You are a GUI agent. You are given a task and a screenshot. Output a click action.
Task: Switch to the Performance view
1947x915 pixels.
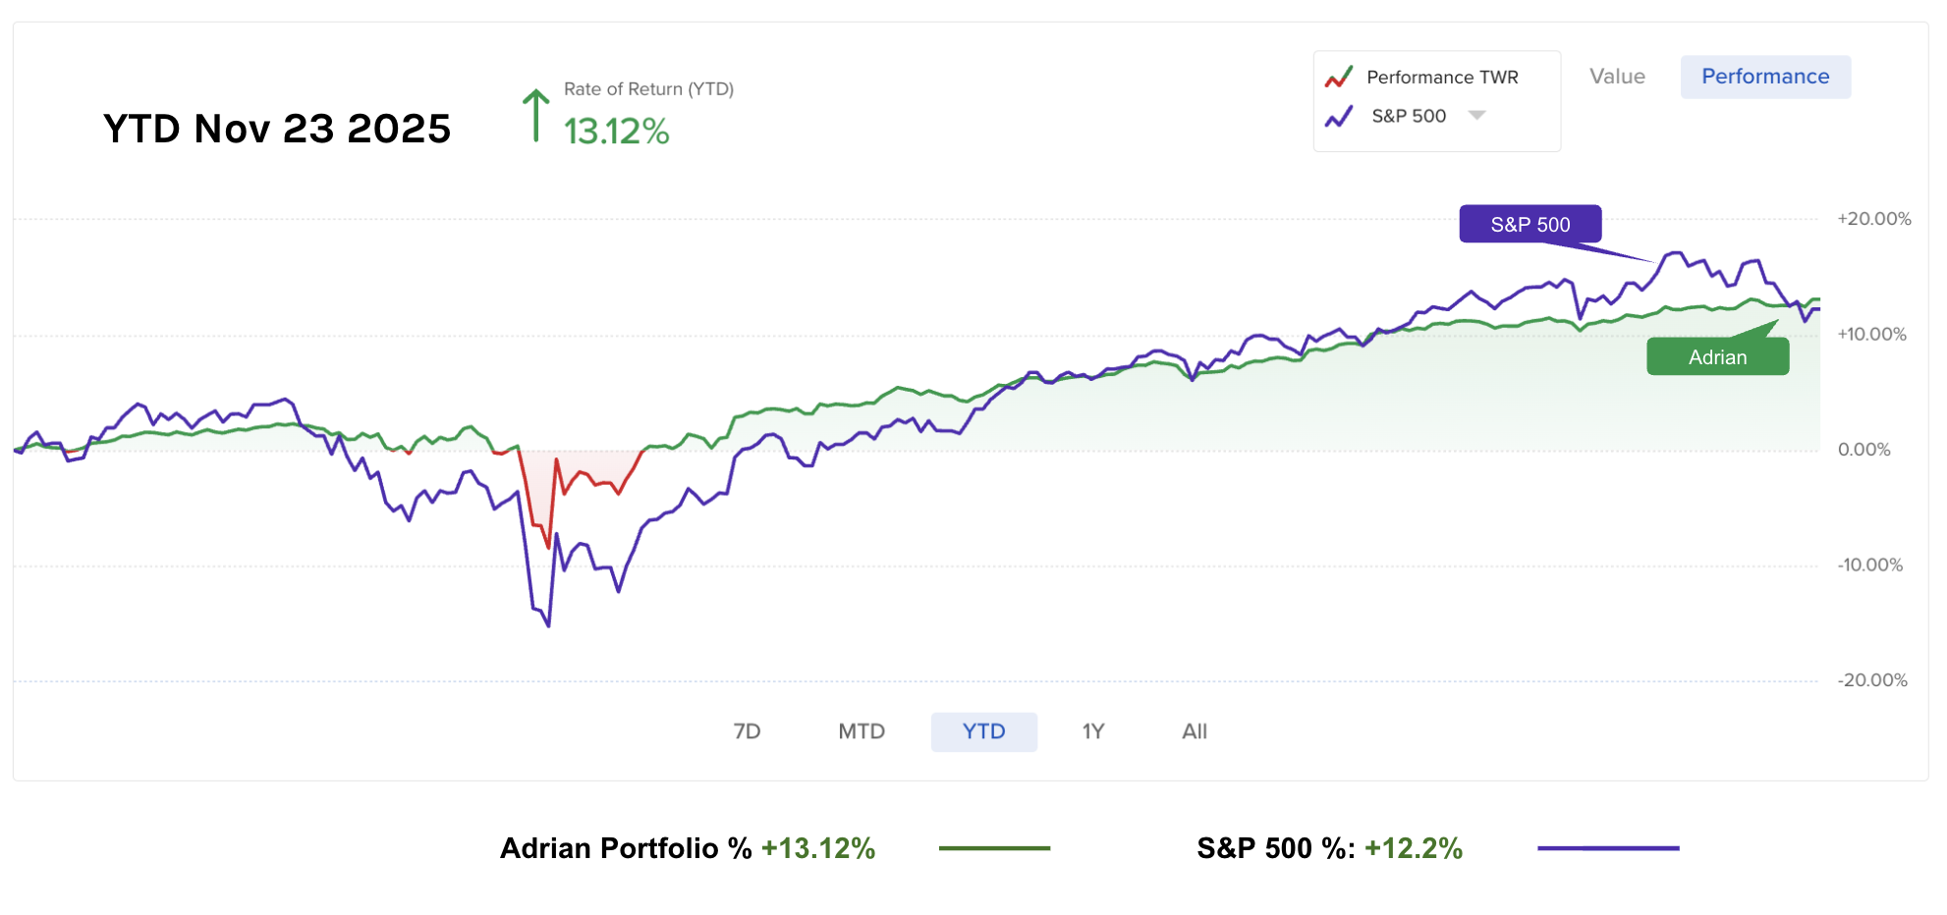click(x=1765, y=77)
